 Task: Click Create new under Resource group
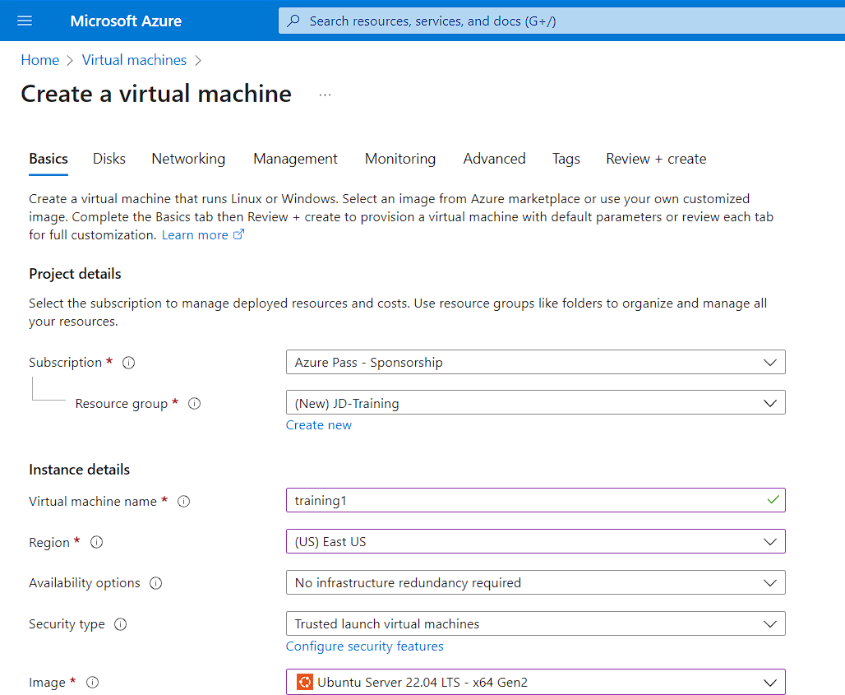pyautogui.click(x=319, y=424)
